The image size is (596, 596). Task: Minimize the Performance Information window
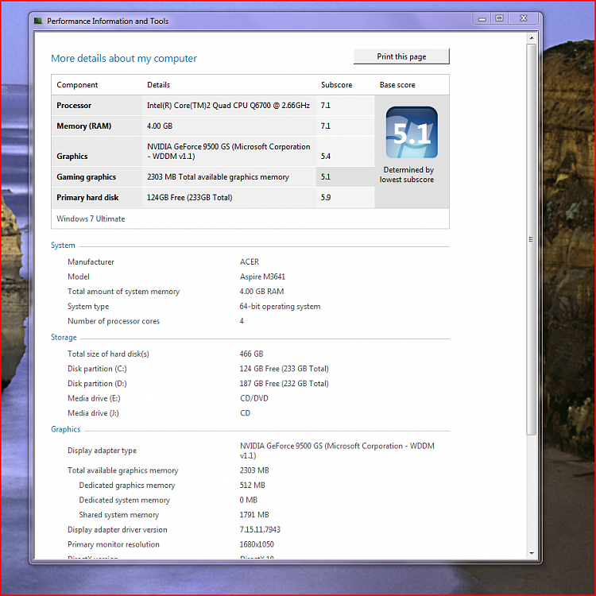pos(482,18)
